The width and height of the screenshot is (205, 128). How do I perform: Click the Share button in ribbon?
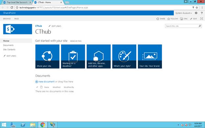(x=161, y=19)
